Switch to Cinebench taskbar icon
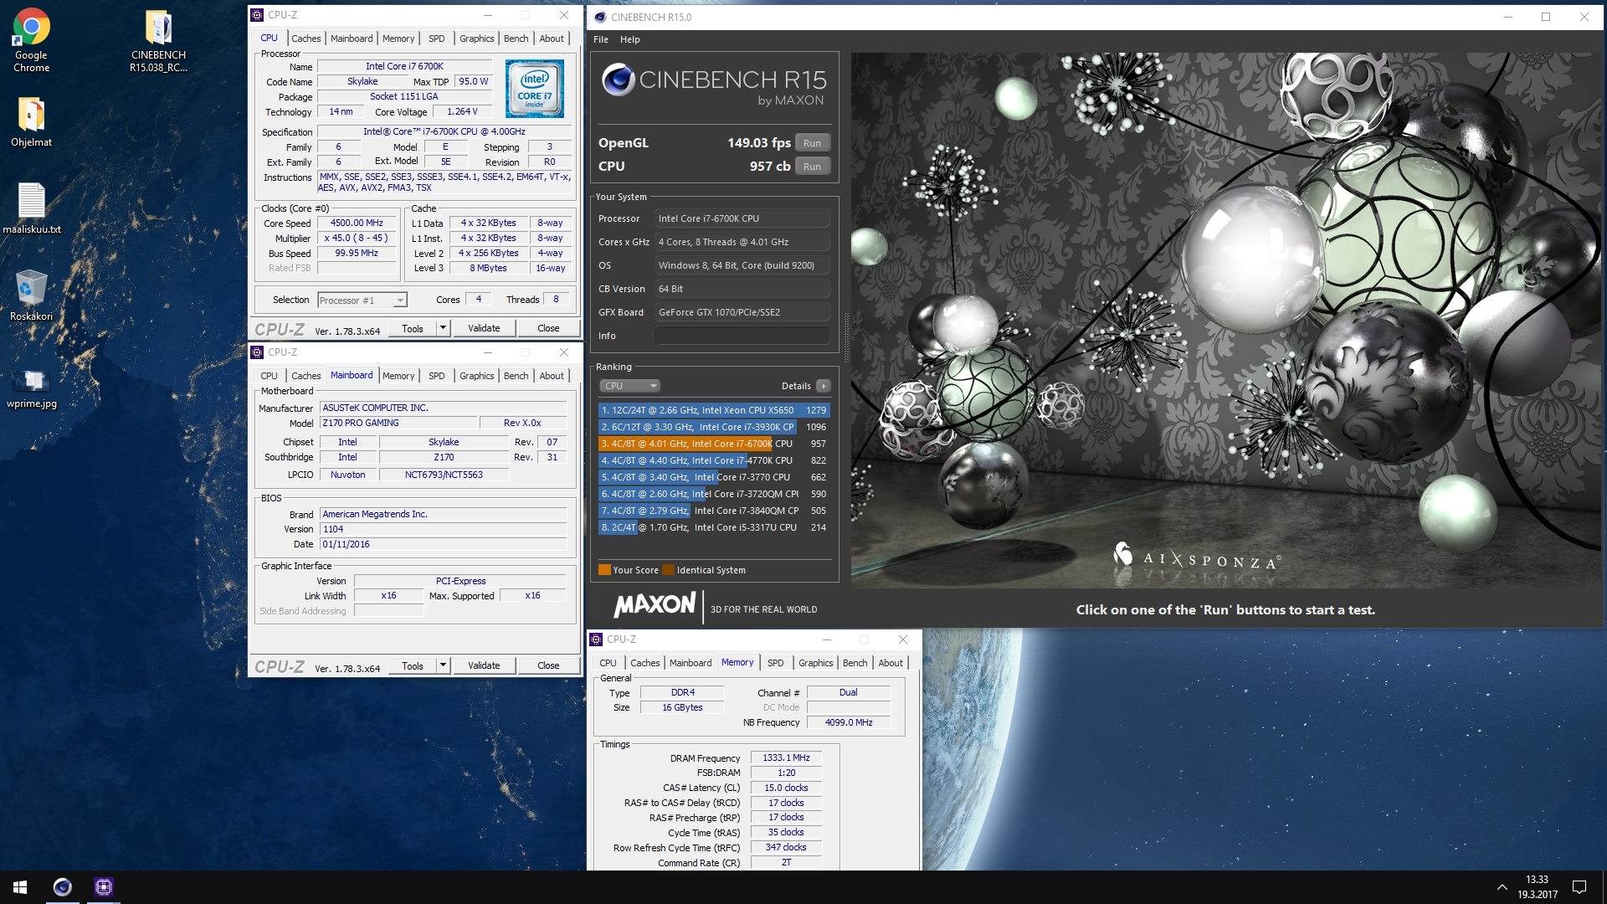The image size is (1607, 904). [62, 887]
